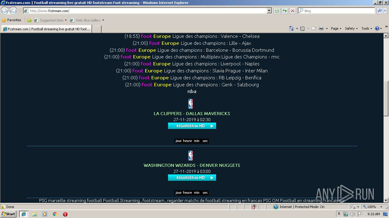This screenshot has height=218, width=389.
Task: Click the network tray icon
Action: coord(346,214)
